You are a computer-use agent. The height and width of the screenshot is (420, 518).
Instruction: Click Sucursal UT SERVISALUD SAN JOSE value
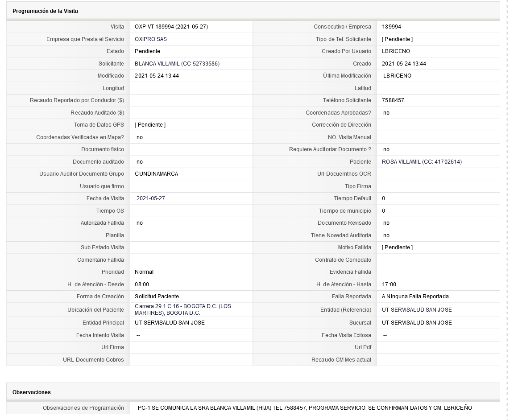[x=417, y=323]
